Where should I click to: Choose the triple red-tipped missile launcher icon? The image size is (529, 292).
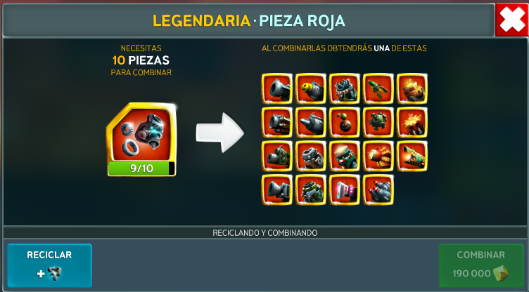click(378, 190)
